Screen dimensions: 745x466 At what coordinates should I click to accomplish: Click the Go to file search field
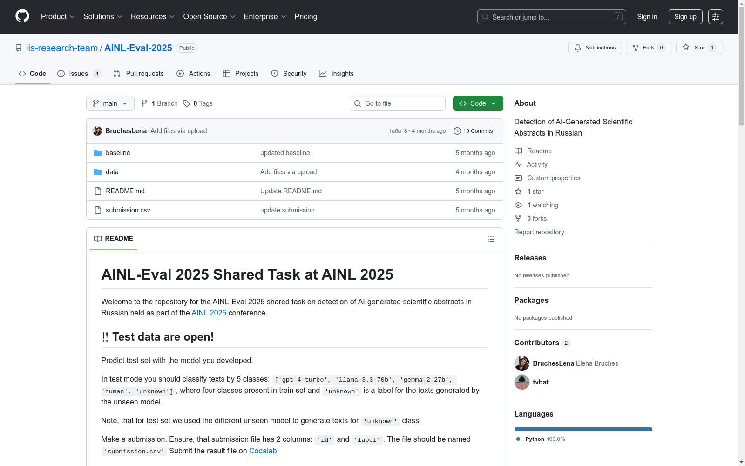(x=398, y=103)
